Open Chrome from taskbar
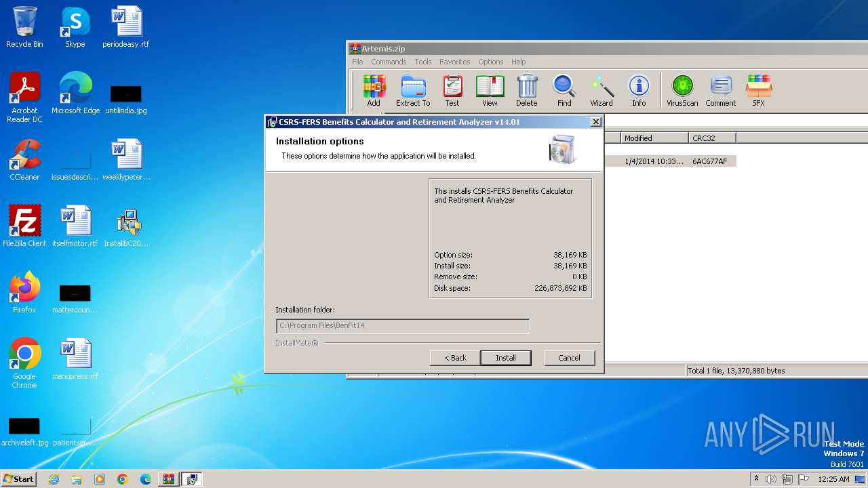This screenshot has width=868, height=488. click(123, 479)
